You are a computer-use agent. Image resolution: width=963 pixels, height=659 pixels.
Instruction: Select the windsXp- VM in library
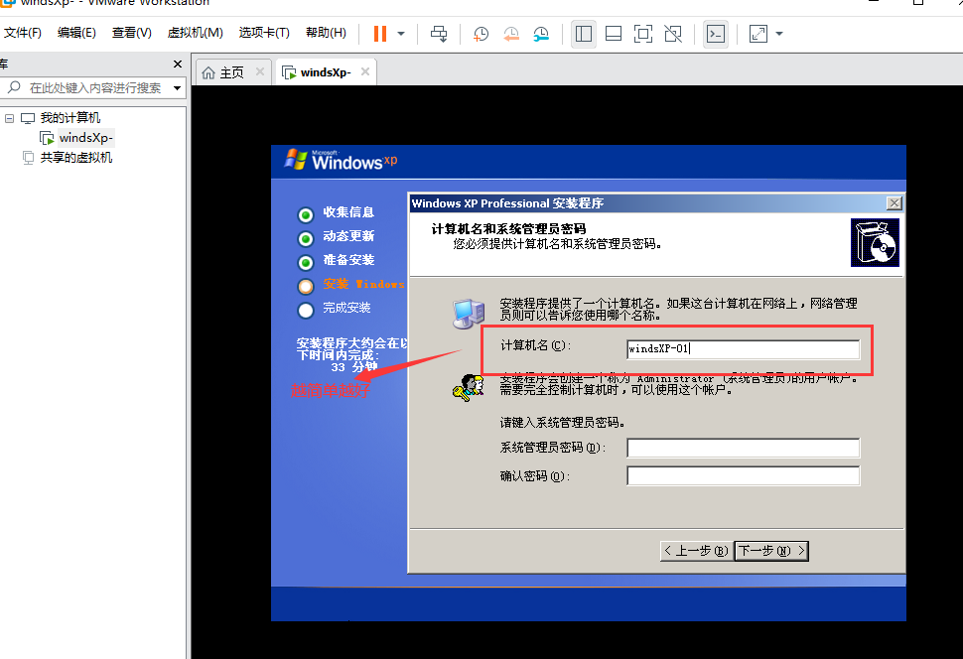86,138
